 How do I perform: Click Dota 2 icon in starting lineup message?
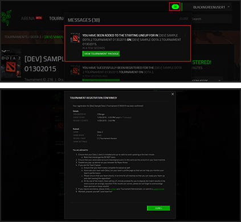(x=75, y=38)
